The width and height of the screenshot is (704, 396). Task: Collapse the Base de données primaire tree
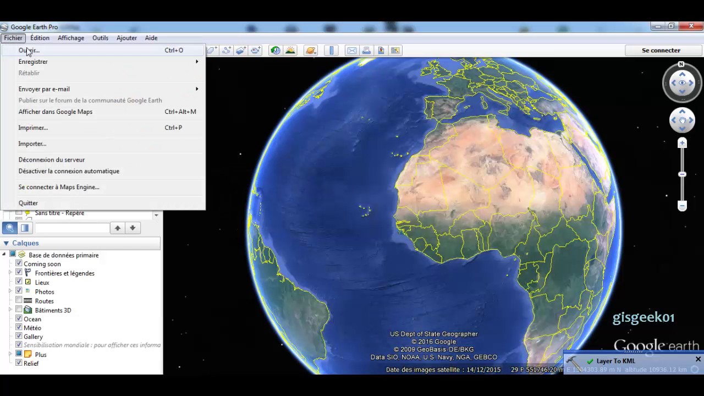click(x=4, y=254)
